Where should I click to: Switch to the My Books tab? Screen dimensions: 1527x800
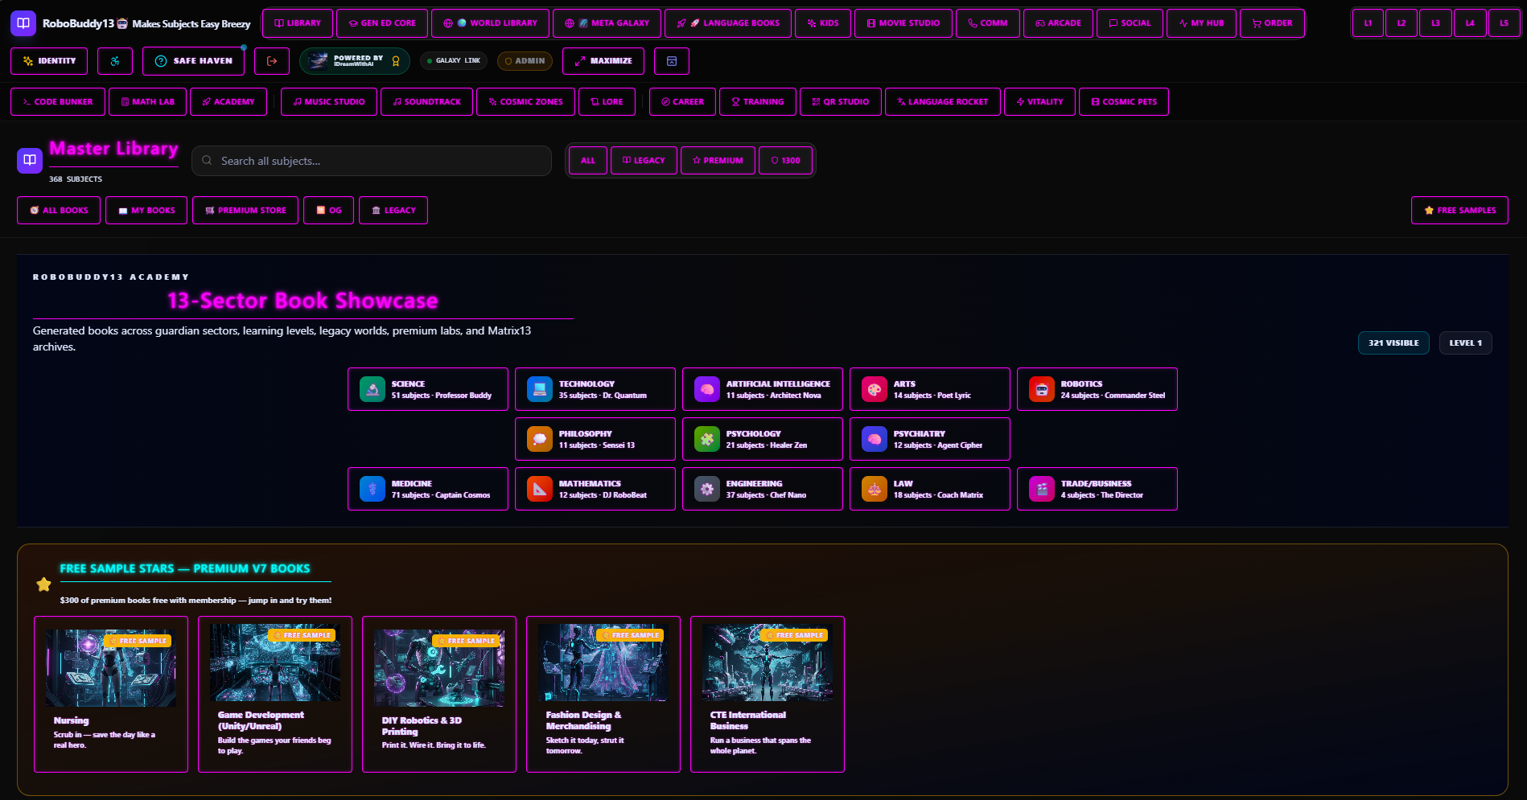click(x=146, y=211)
